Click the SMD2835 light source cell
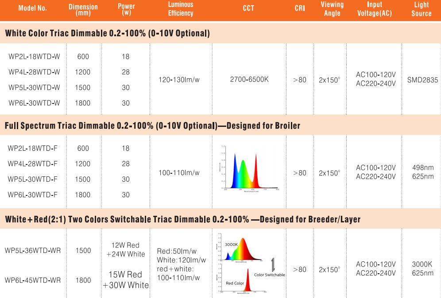 pos(422,80)
